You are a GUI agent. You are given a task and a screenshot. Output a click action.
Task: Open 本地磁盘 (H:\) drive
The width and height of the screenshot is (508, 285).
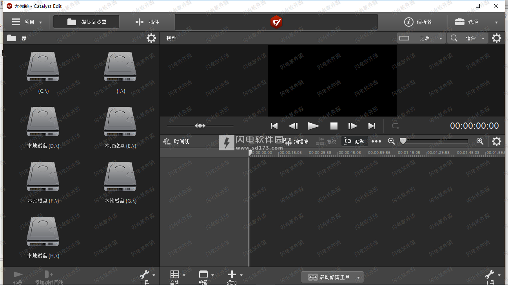[43, 238]
